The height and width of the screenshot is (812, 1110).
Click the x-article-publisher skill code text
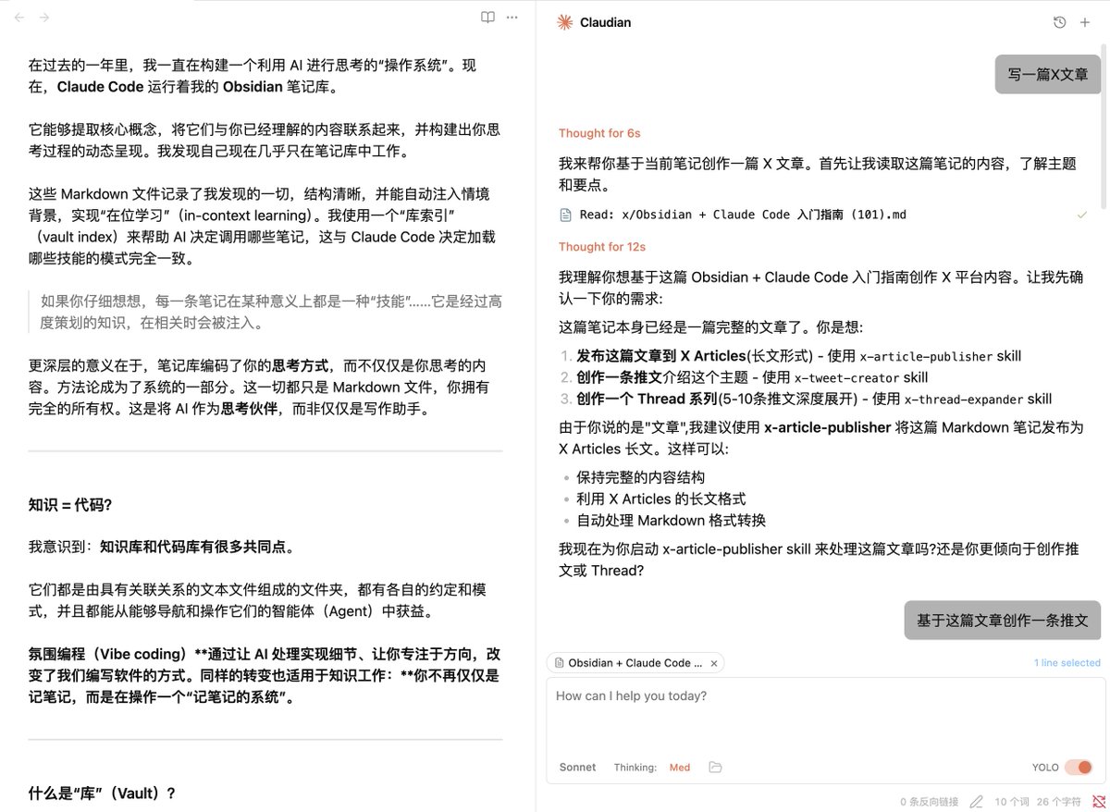(x=927, y=356)
